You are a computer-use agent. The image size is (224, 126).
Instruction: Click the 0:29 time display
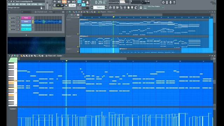pyautogui.click(x=100, y=2)
